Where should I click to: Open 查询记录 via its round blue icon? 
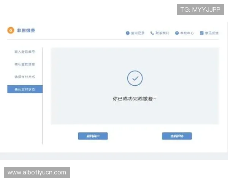coord(128,33)
